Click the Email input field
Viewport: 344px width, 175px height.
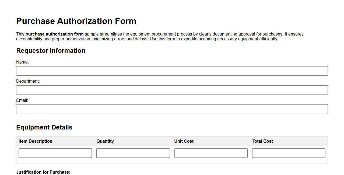point(172,109)
